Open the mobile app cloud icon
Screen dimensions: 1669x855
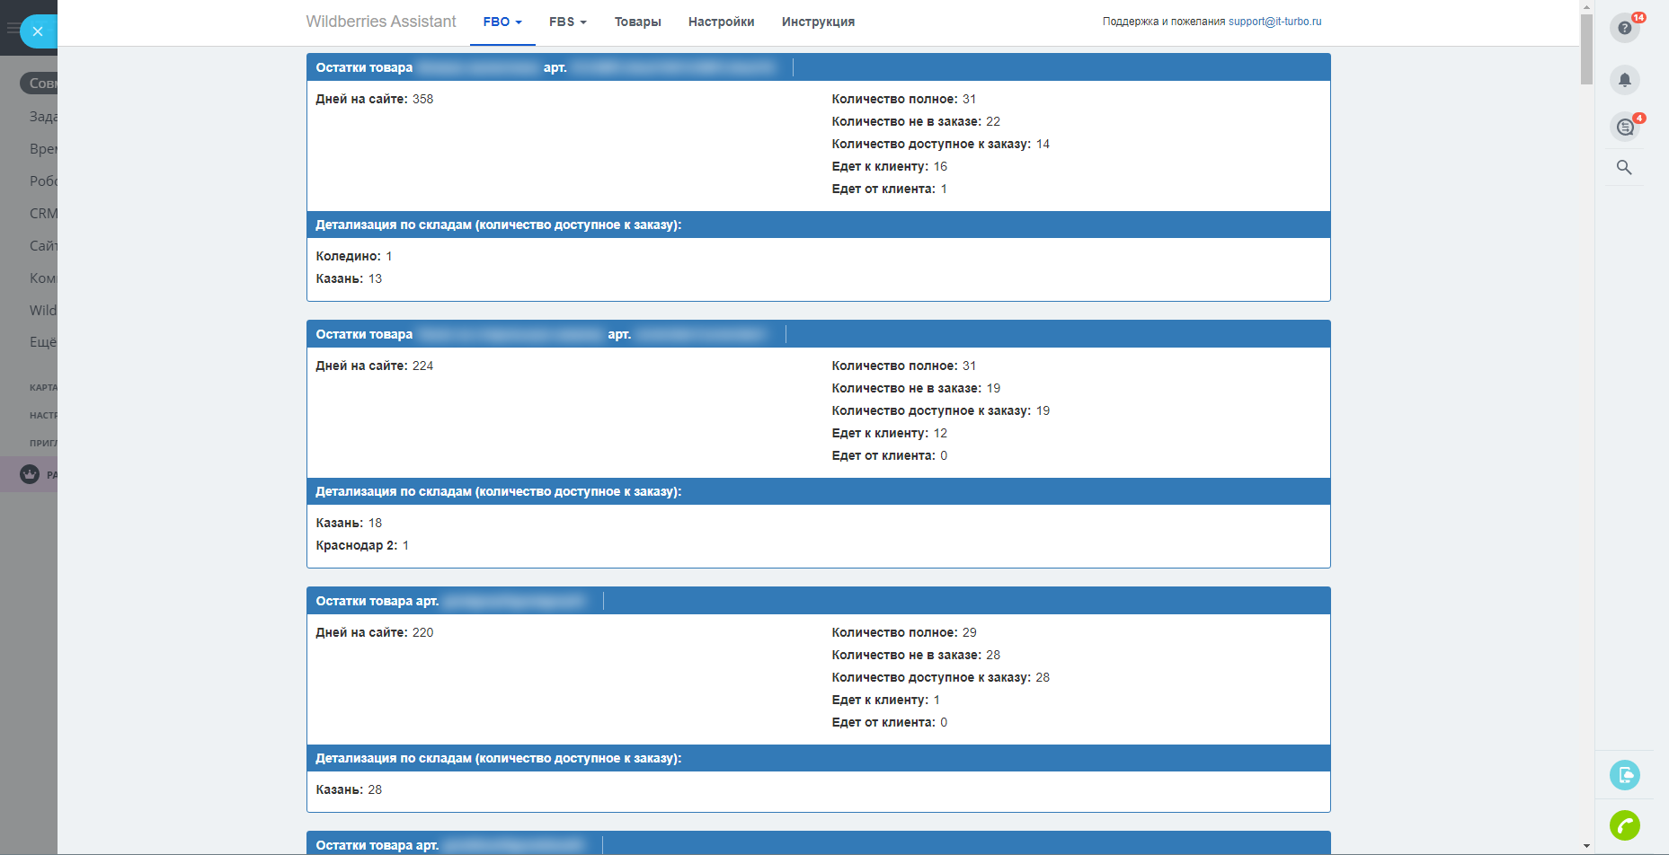1624,775
